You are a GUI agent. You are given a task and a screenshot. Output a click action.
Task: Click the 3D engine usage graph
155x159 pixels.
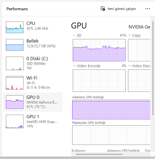click(x=99, y=50)
